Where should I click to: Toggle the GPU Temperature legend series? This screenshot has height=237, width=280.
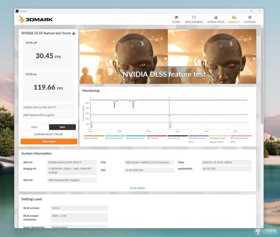(x=136, y=137)
